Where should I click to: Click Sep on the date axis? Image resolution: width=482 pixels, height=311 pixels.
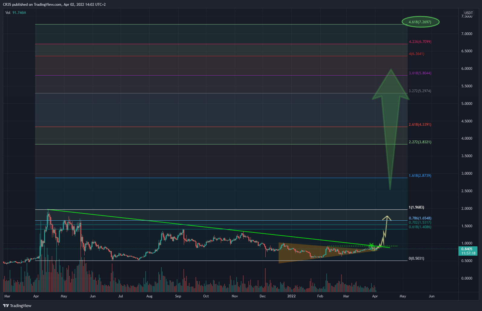tap(178, 296)
